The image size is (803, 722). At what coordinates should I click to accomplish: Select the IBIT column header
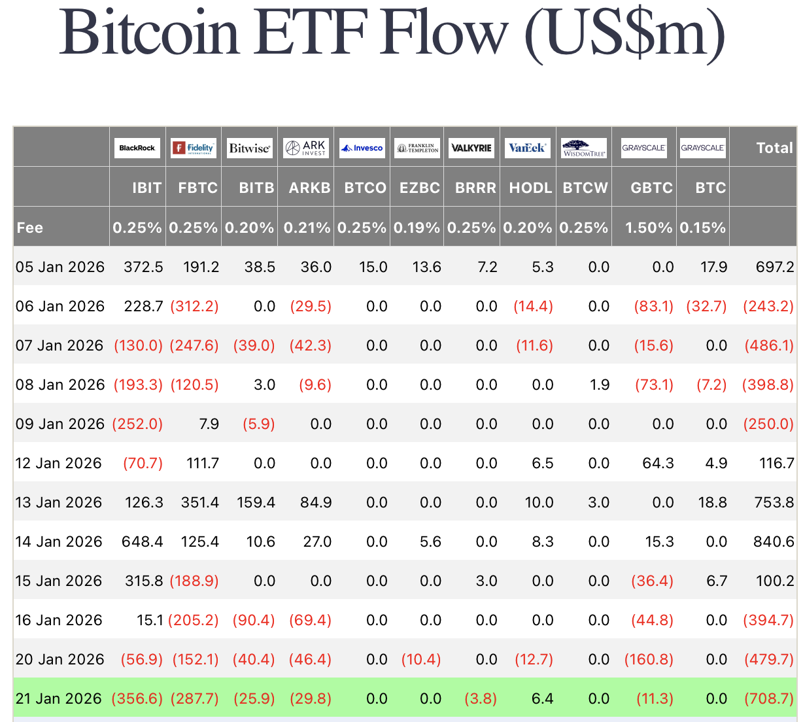click(x=146, y=188)
